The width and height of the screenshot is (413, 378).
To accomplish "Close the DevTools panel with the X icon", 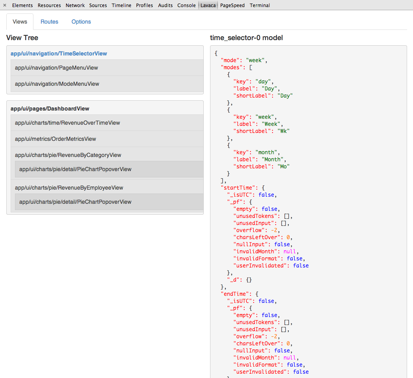I will point(4,5).
